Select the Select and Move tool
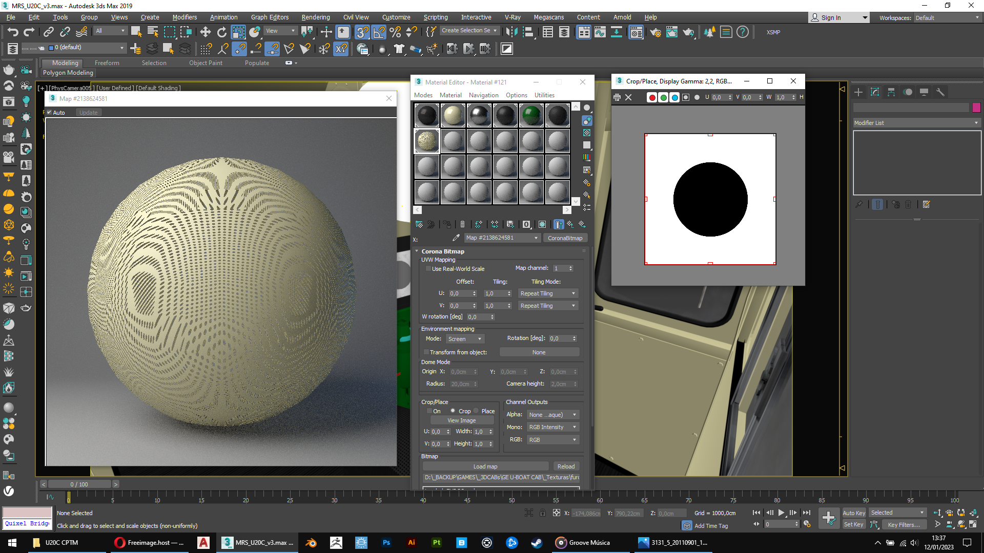 pos(205,32)
